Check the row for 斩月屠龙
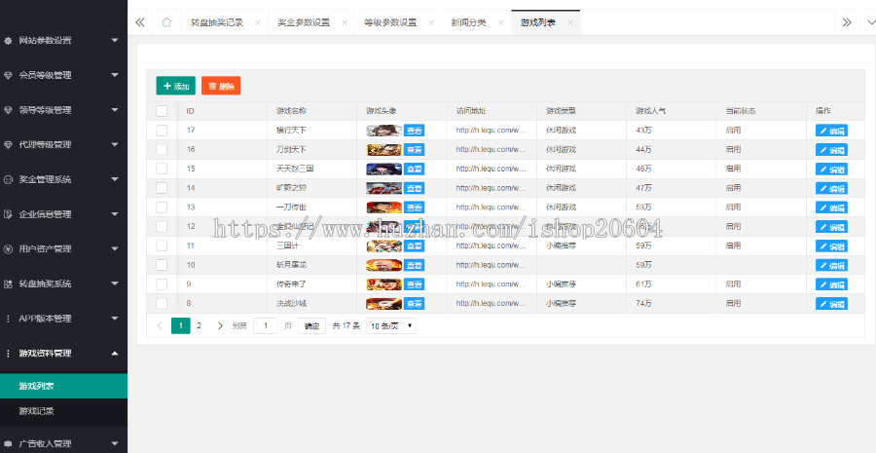Viewport: 876px width, 453px height. 162,265
